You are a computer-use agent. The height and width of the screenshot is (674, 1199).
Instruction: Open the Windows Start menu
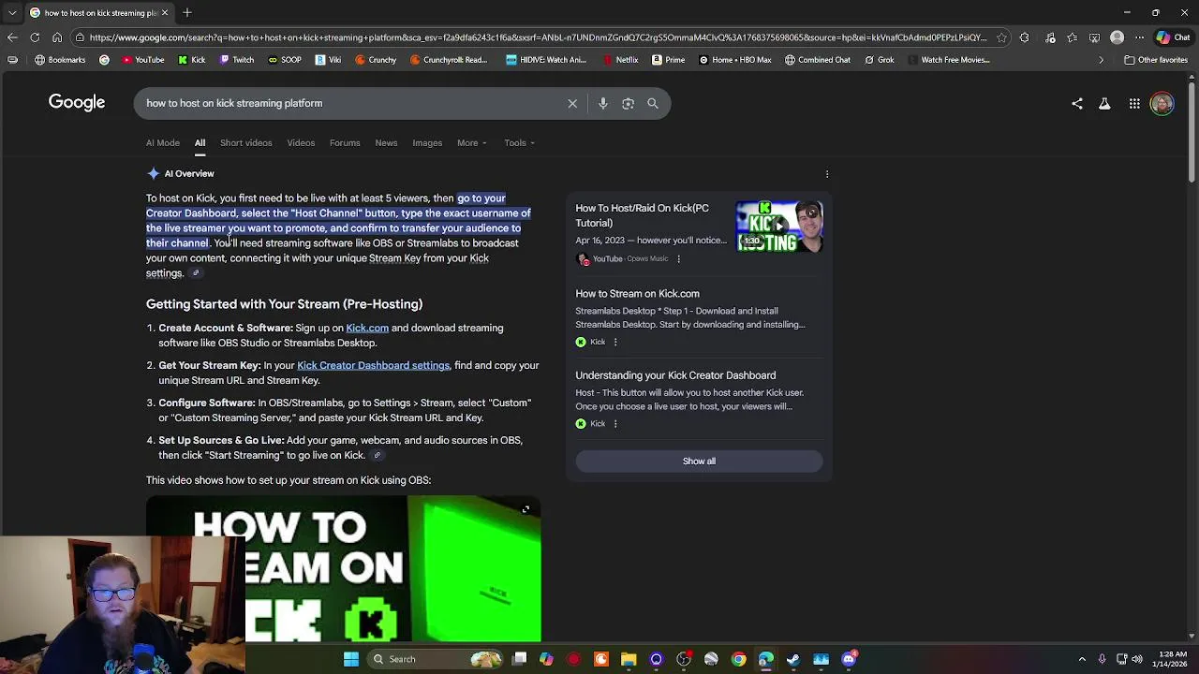pyautogui.click(x=351, y=659)
